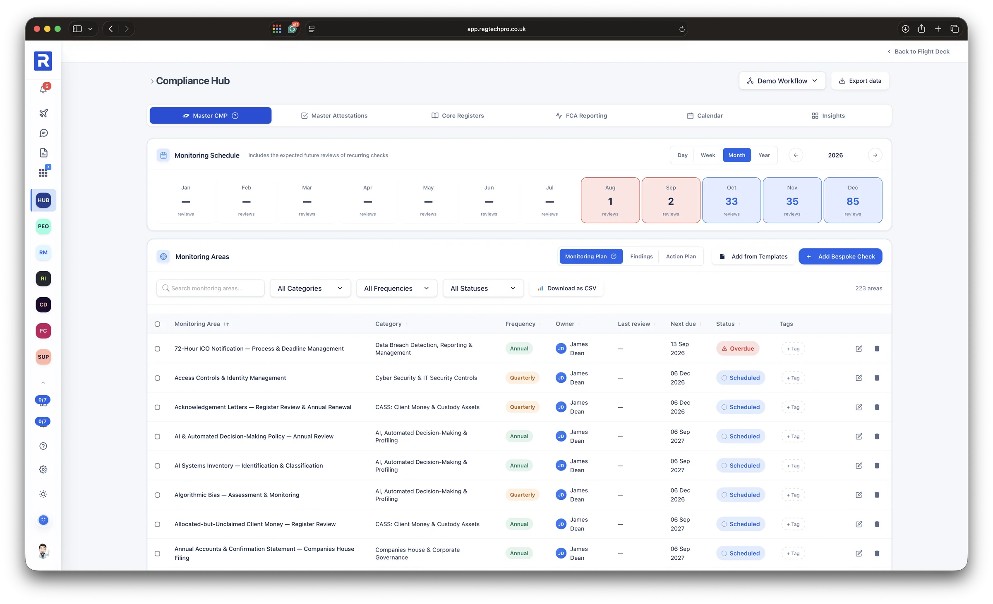Open the Flight Deck airplane icon
Viewport: 993px width, 604px height.
pyautogui.click(x=43, y=113)
